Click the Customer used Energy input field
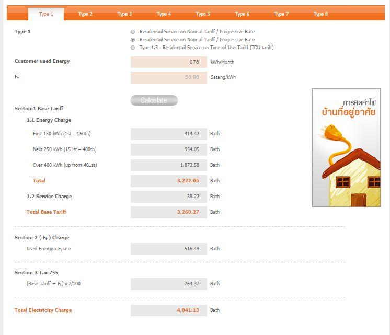390x335 pixels. coord(168,62)
